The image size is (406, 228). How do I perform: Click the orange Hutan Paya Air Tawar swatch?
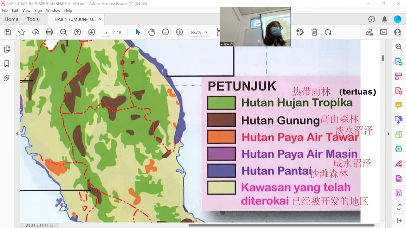221,137
